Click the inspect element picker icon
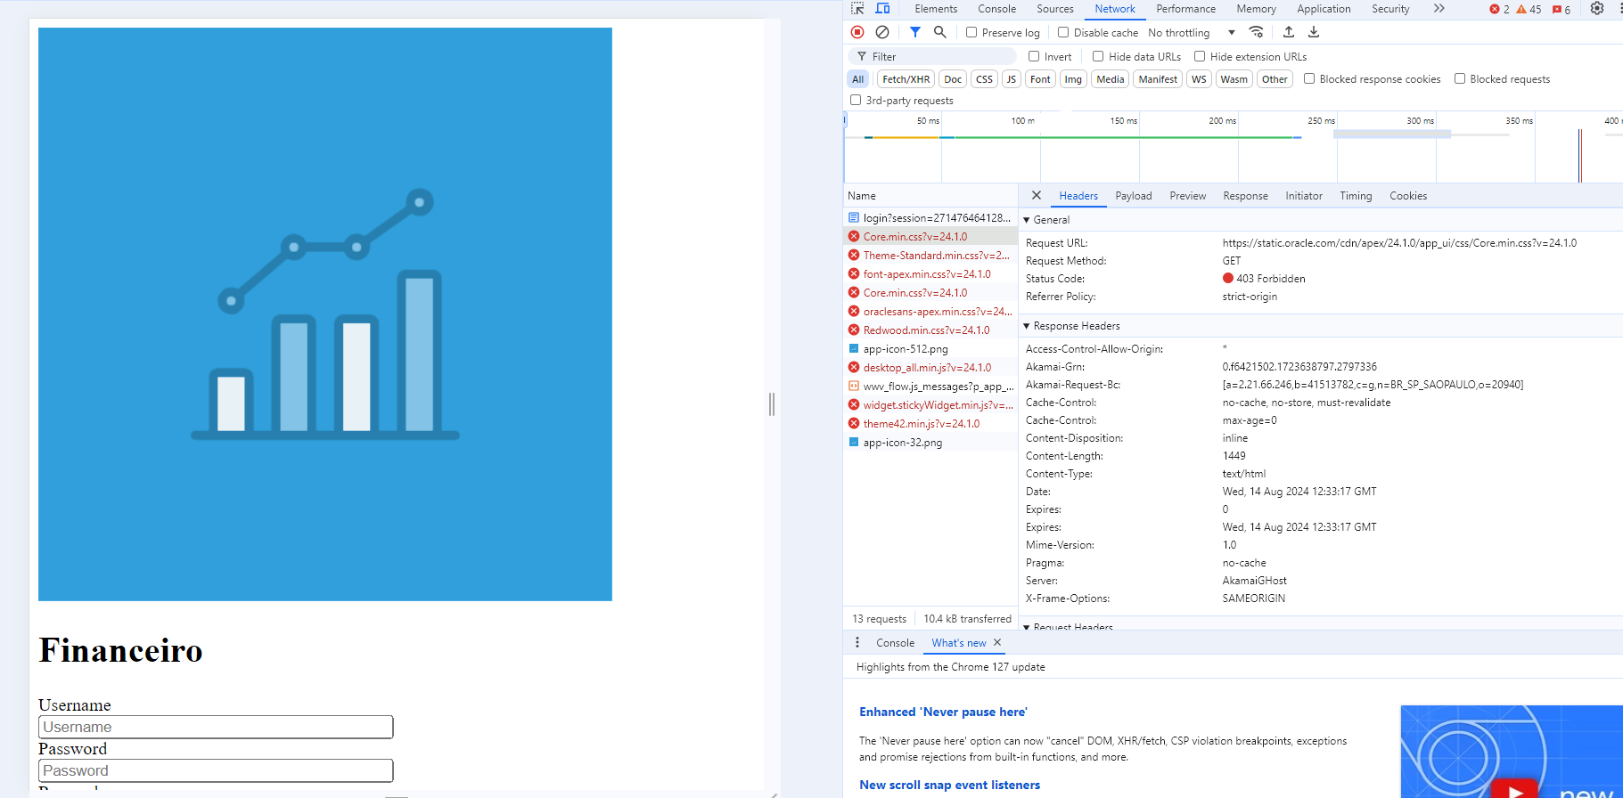 click(x=857, y=9)
